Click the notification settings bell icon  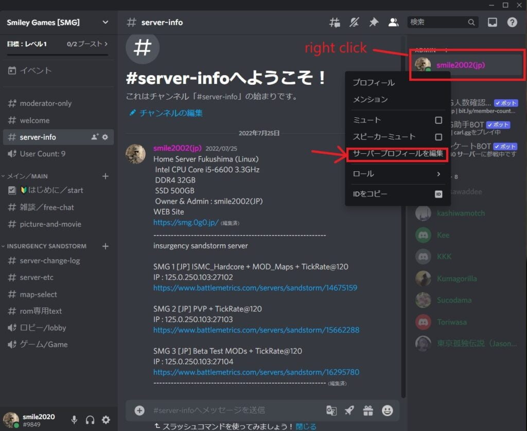click(x=355, y=22)
